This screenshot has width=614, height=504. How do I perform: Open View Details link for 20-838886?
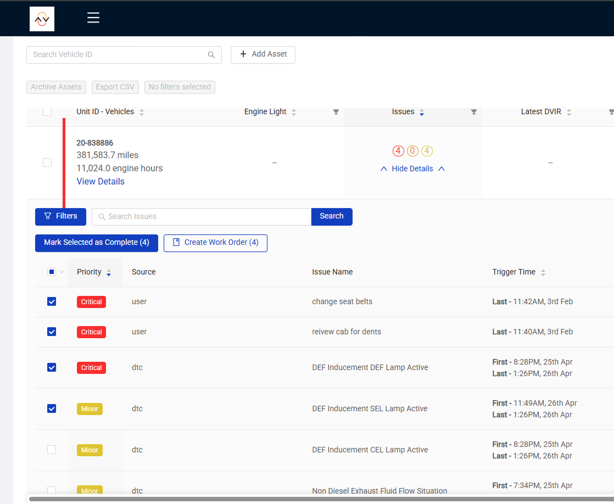pos(101,181)
